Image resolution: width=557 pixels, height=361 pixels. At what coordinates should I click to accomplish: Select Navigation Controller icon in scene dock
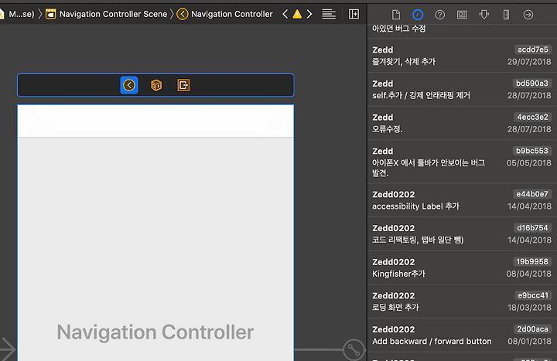pyautogui.click(x=129, y=85)
